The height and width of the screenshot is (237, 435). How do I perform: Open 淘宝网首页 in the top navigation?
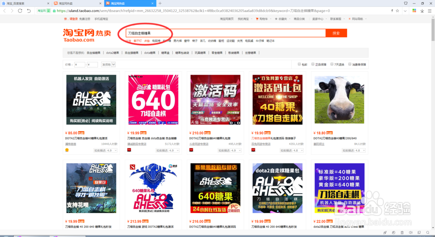[x=227, y=19]
